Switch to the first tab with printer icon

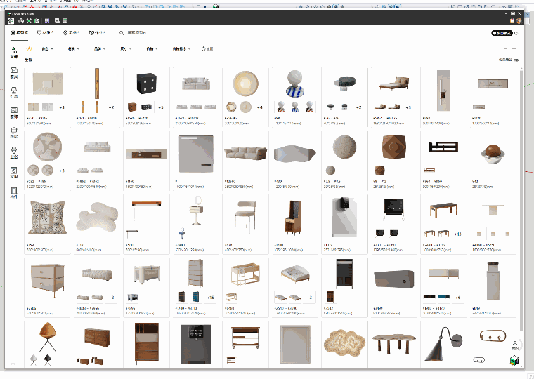pos(20,33)
